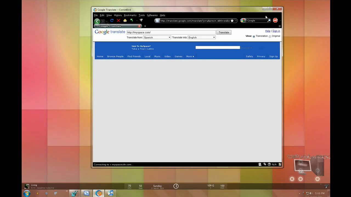Click the page icon in the address bar

point(157,21)
